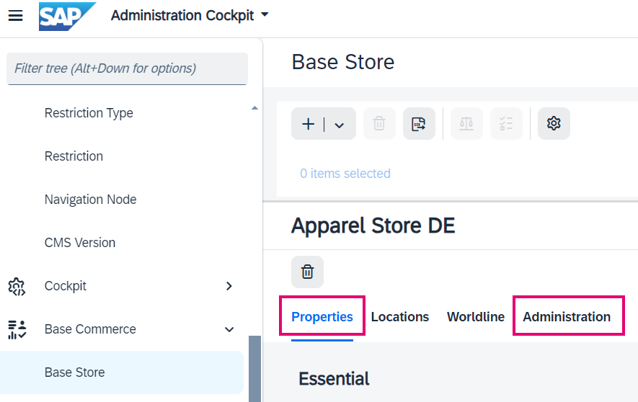Click the compare scales icon
This screenshot has height=402, width=638.
click(466, 124)
